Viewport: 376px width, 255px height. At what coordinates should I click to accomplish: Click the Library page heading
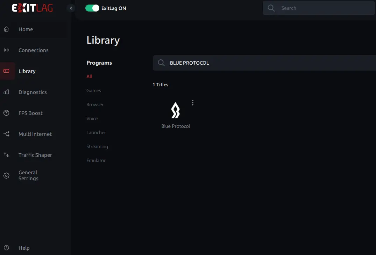click(x=103, y=41)
